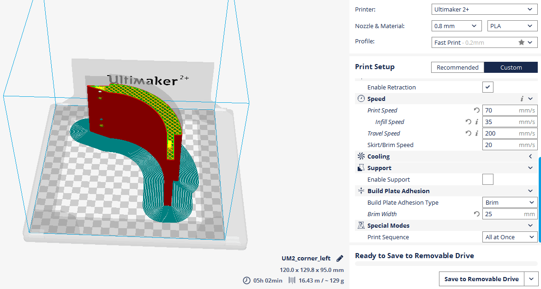Click the Speed section info icon

(x=522, y=99)
